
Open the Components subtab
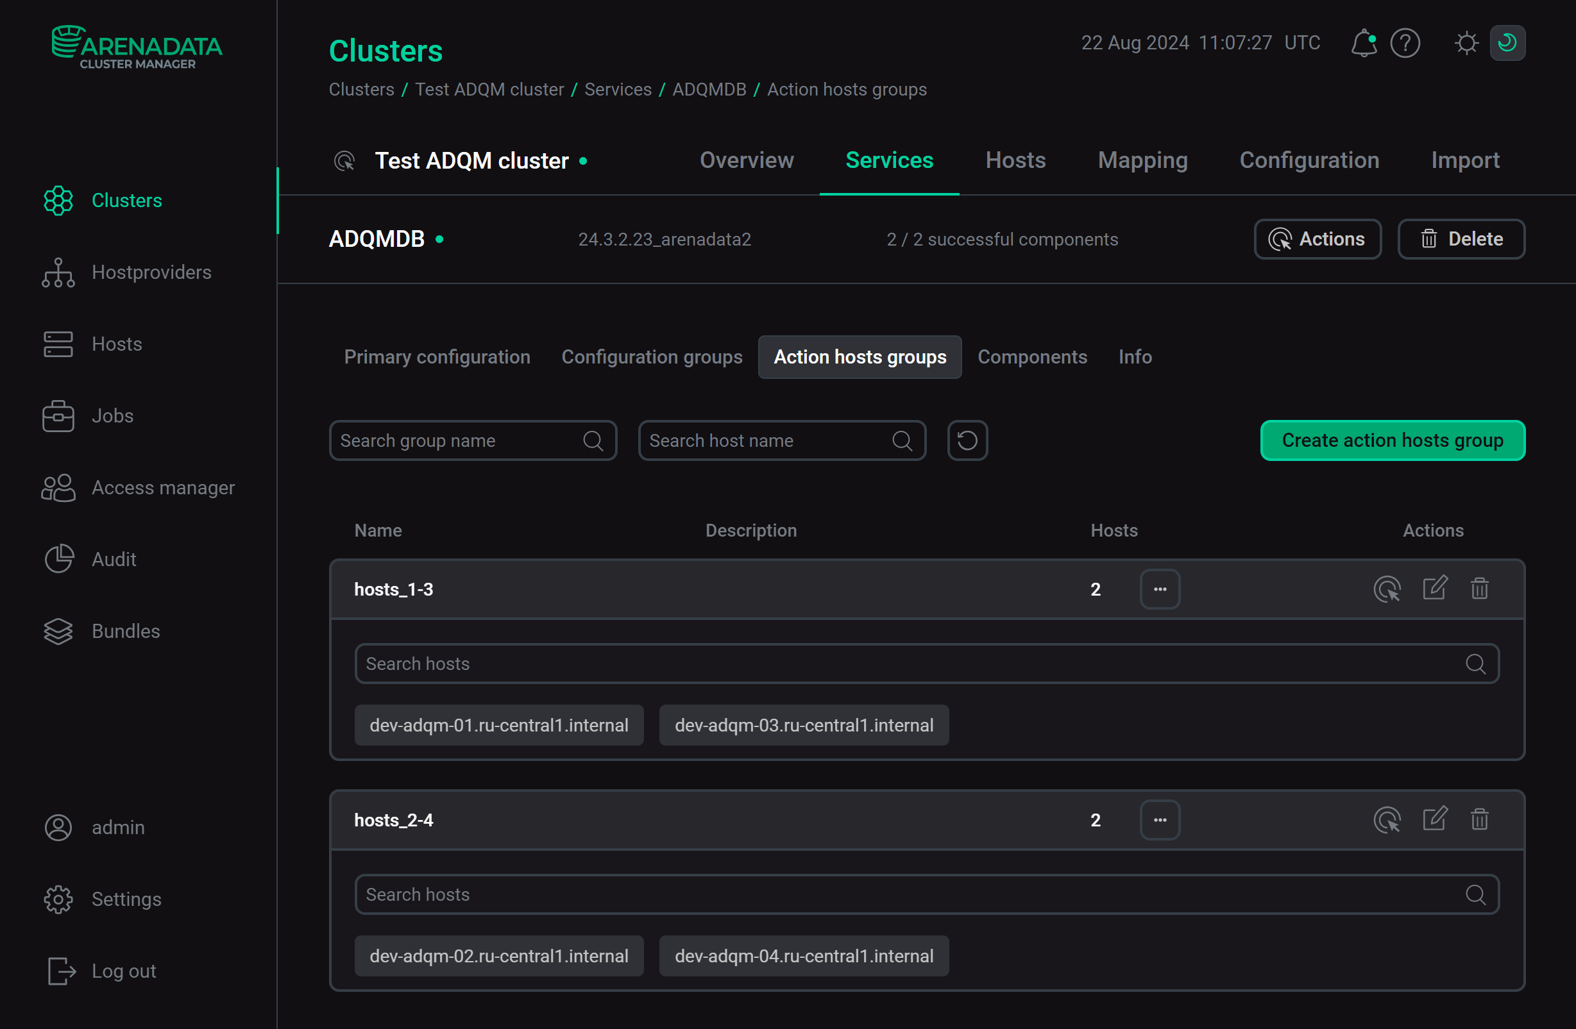(x=1032, y=357)
